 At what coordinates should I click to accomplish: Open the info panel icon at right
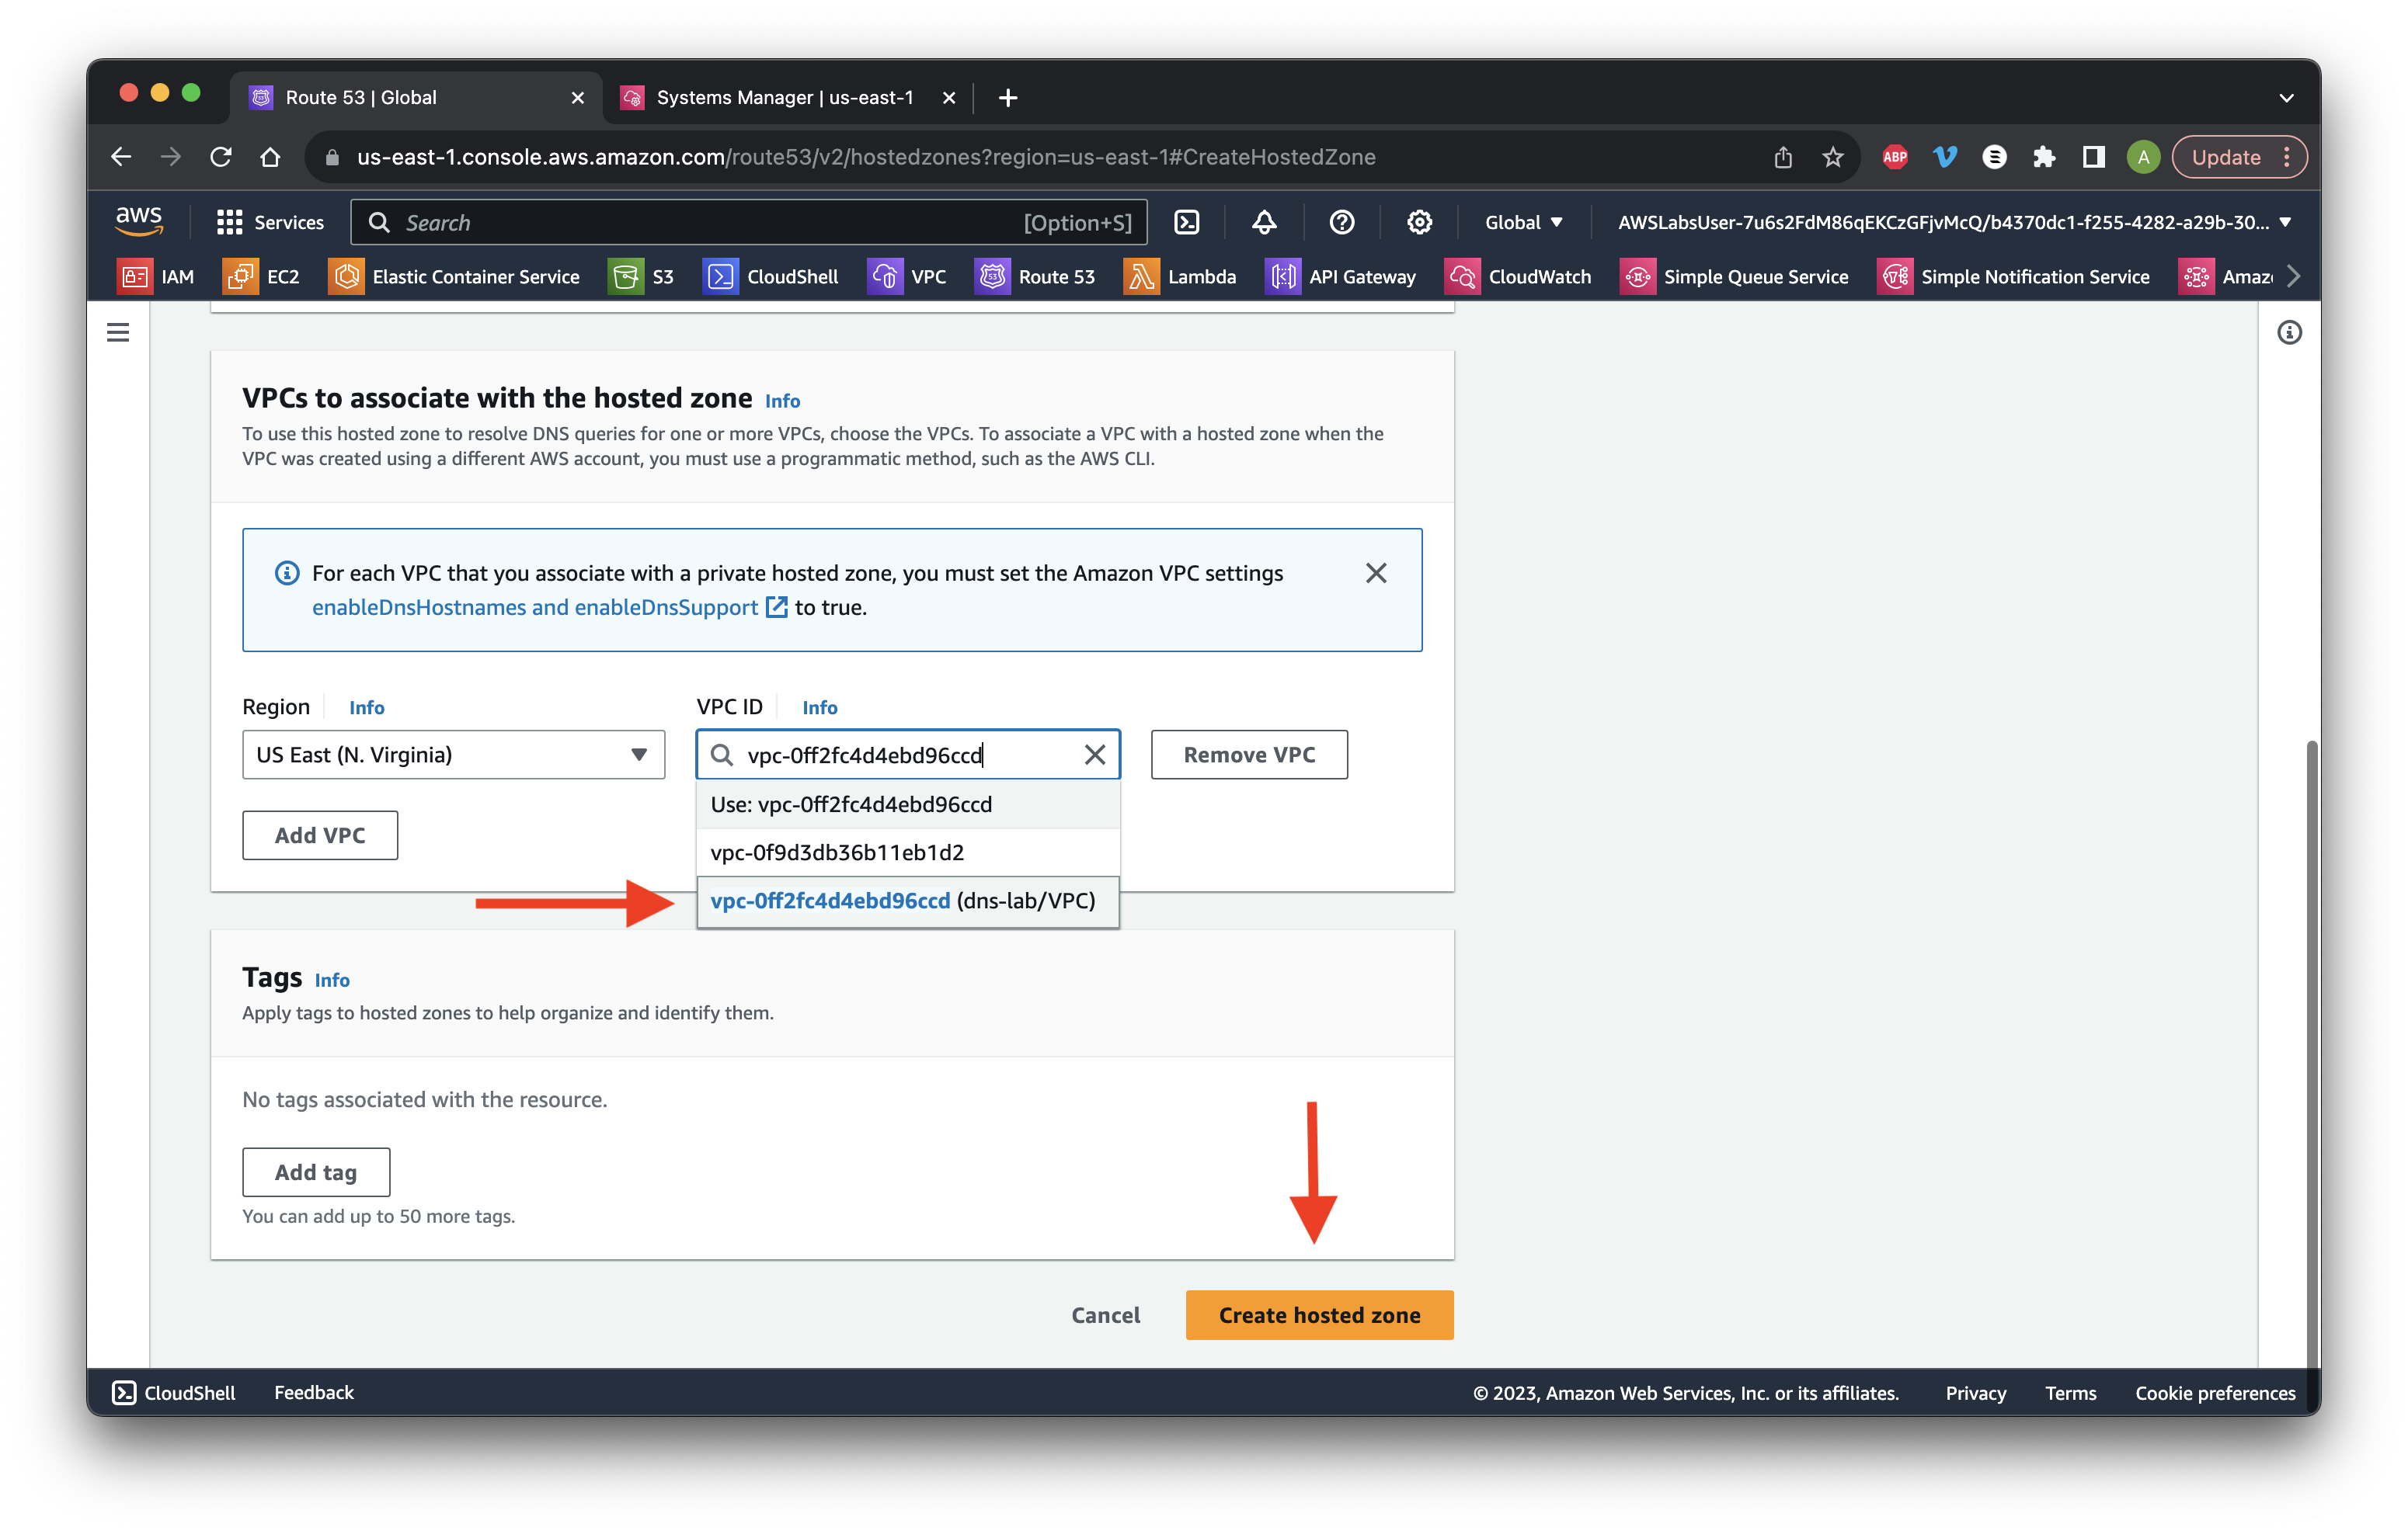(2289, 332)
